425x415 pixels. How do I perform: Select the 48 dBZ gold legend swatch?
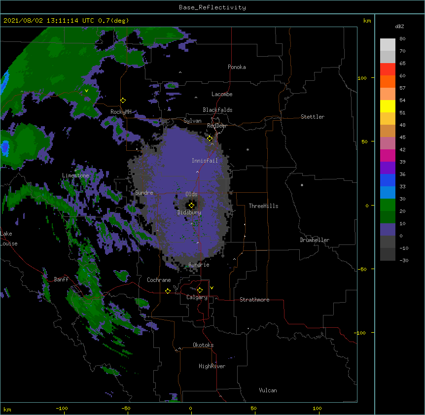point(388,131)
